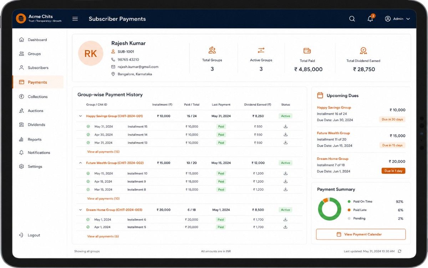Screen dimensions: 428x268
Task: Download receipt for Installment 10
Action: (286, 173)
